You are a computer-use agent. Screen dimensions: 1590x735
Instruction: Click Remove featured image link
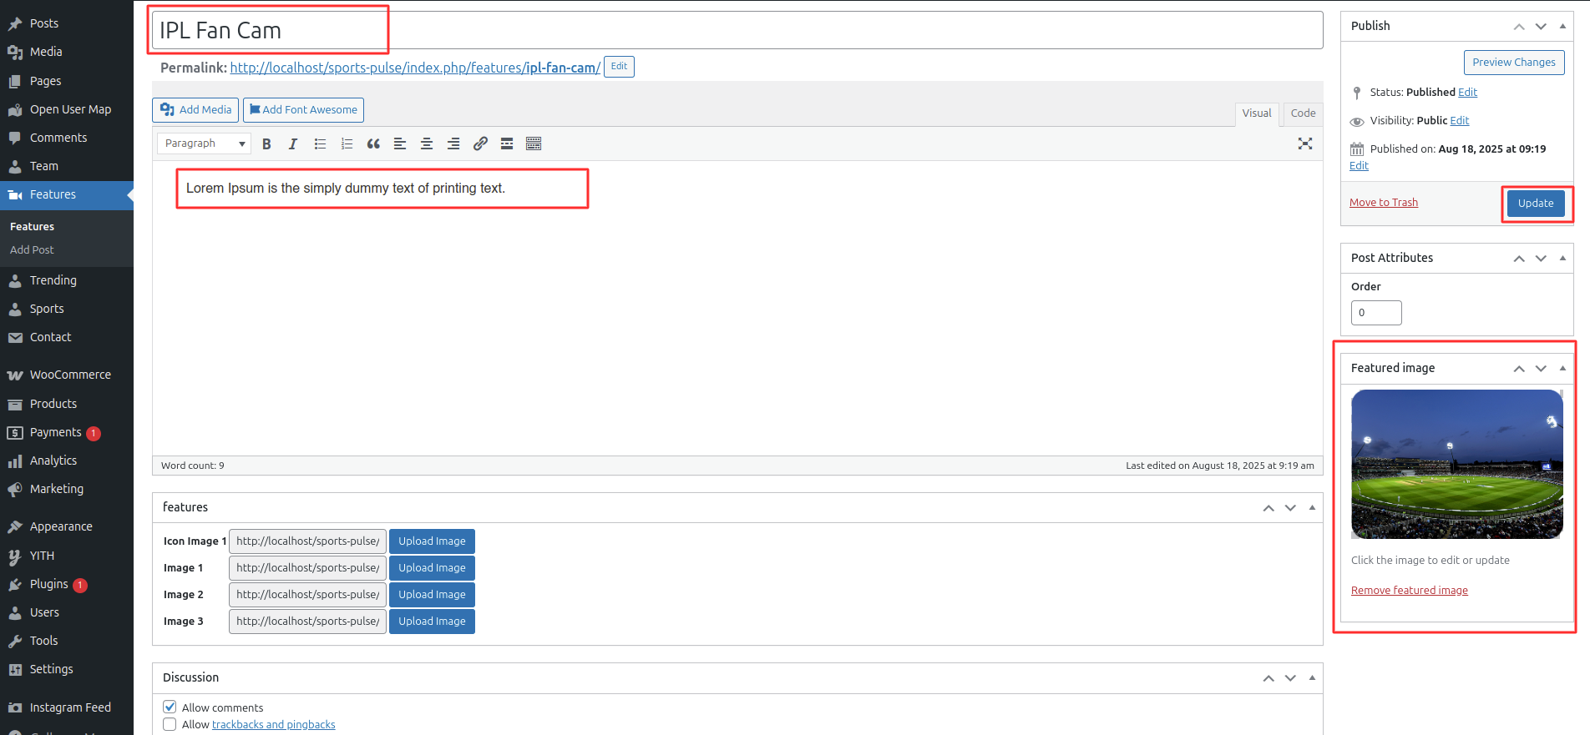1409,591
